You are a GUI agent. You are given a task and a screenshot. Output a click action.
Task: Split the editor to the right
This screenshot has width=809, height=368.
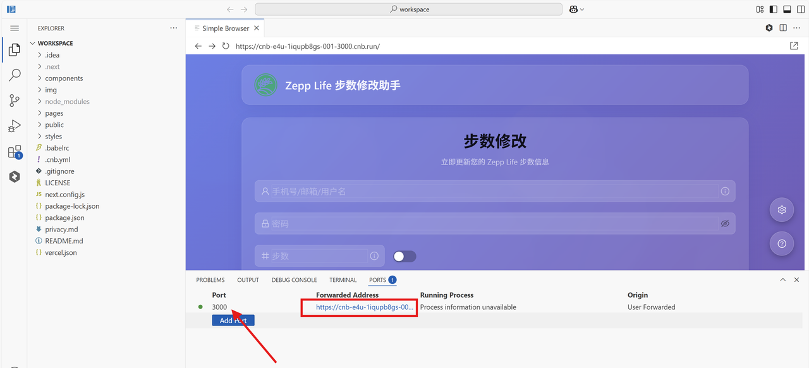(783, 28)
